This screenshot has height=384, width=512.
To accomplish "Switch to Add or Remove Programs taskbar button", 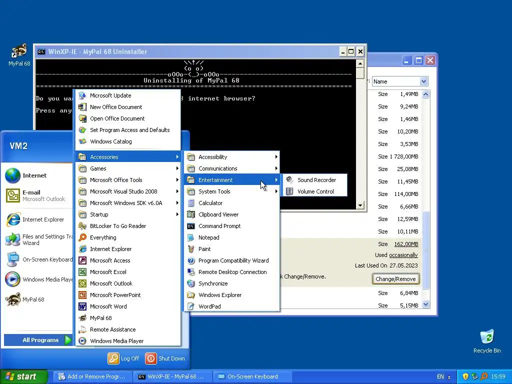I will pos(92,376).
